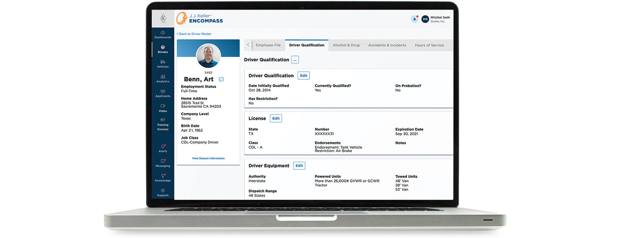Switch to the Alcohol & Drug tab

click(346, 45)
